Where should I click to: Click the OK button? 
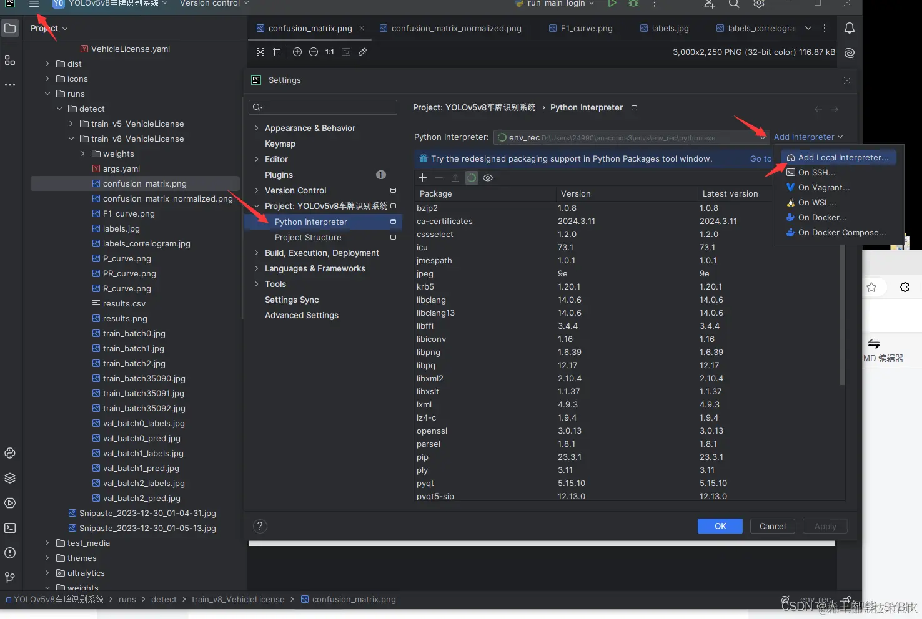click(720, 526)
